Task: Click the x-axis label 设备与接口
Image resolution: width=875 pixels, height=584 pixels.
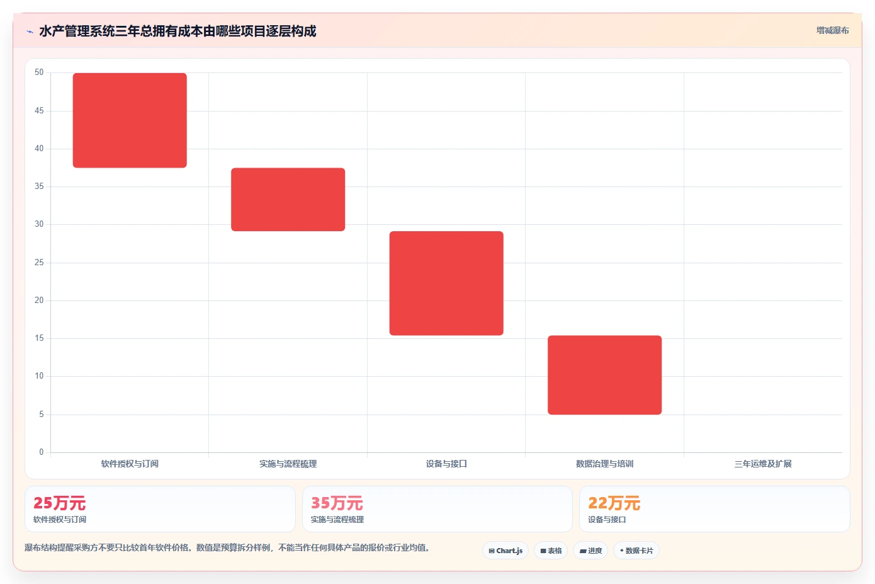Action: 446,464
